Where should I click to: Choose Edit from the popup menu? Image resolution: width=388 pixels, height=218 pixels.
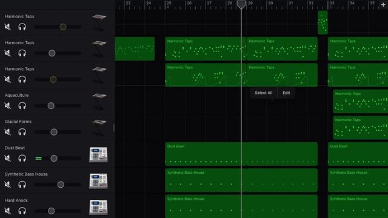click(x=286, y=93)
